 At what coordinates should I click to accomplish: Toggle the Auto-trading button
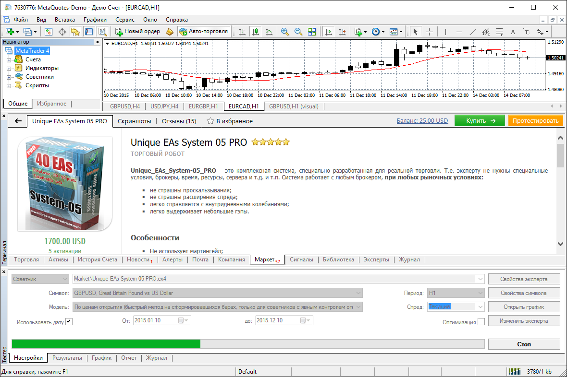[x=203, y=32]
